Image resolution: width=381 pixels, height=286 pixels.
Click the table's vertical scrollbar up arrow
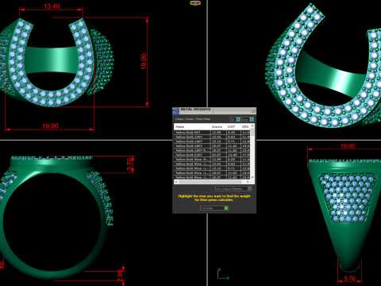[x=252, y=126]
